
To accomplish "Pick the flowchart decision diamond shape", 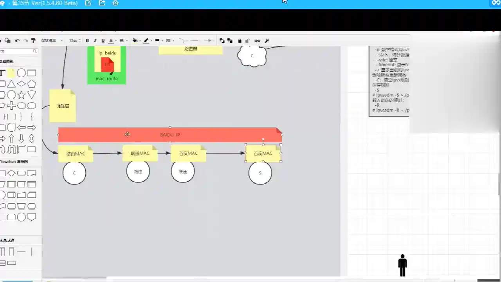I will pyautogui.click(x=11, y=173).
